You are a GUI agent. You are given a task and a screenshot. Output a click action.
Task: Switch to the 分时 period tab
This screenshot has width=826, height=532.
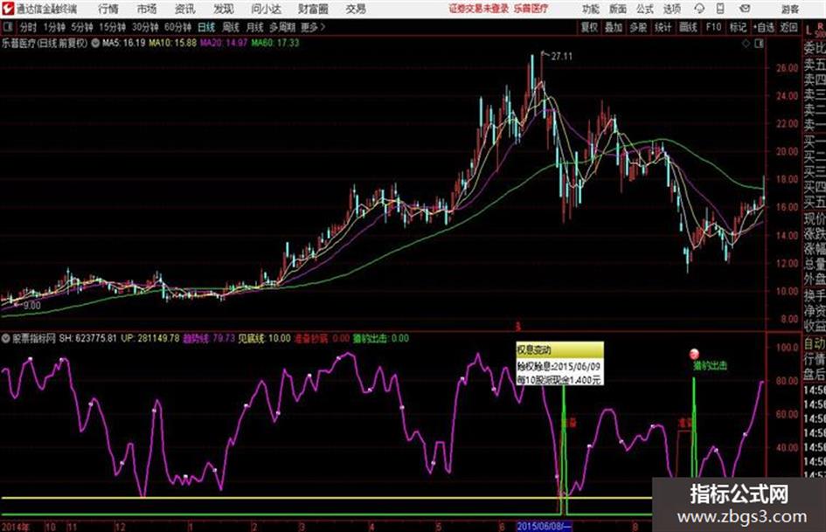pyautogui.click(x=29, y=27)
